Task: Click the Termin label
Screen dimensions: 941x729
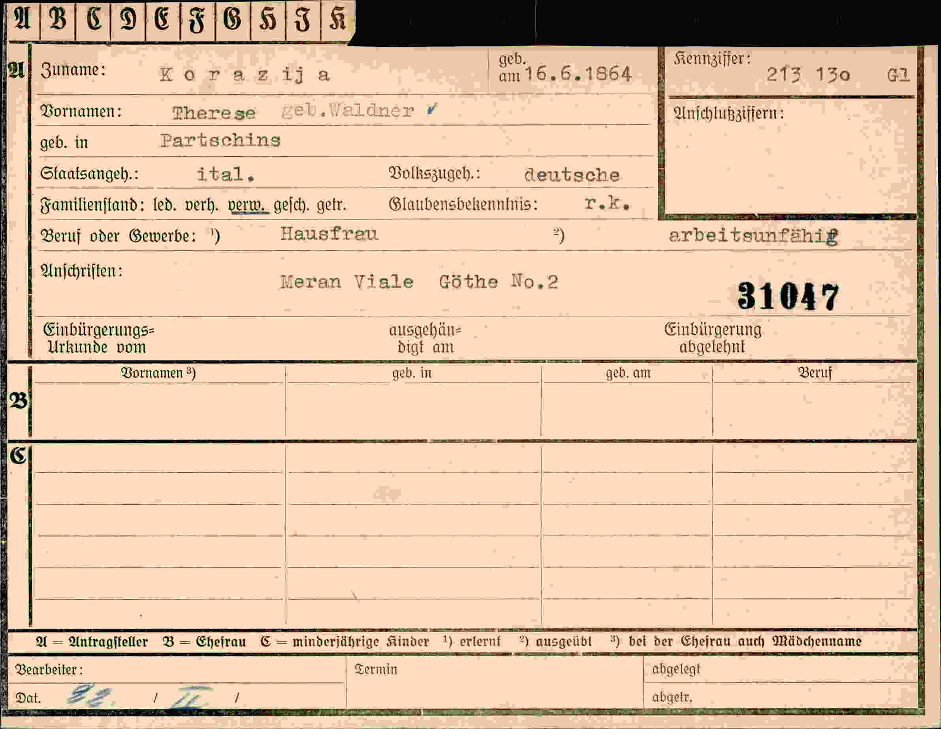Action: [x=376, y=669]
